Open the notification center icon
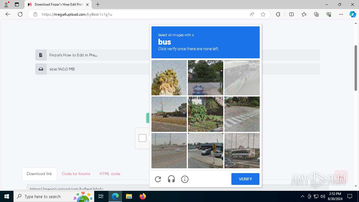This screenshot has height=202, width=359. pyautogui.click(x=350, y=196)
